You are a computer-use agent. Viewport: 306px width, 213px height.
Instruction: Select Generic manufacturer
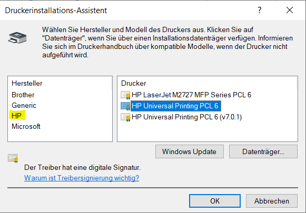click(24, 105)
